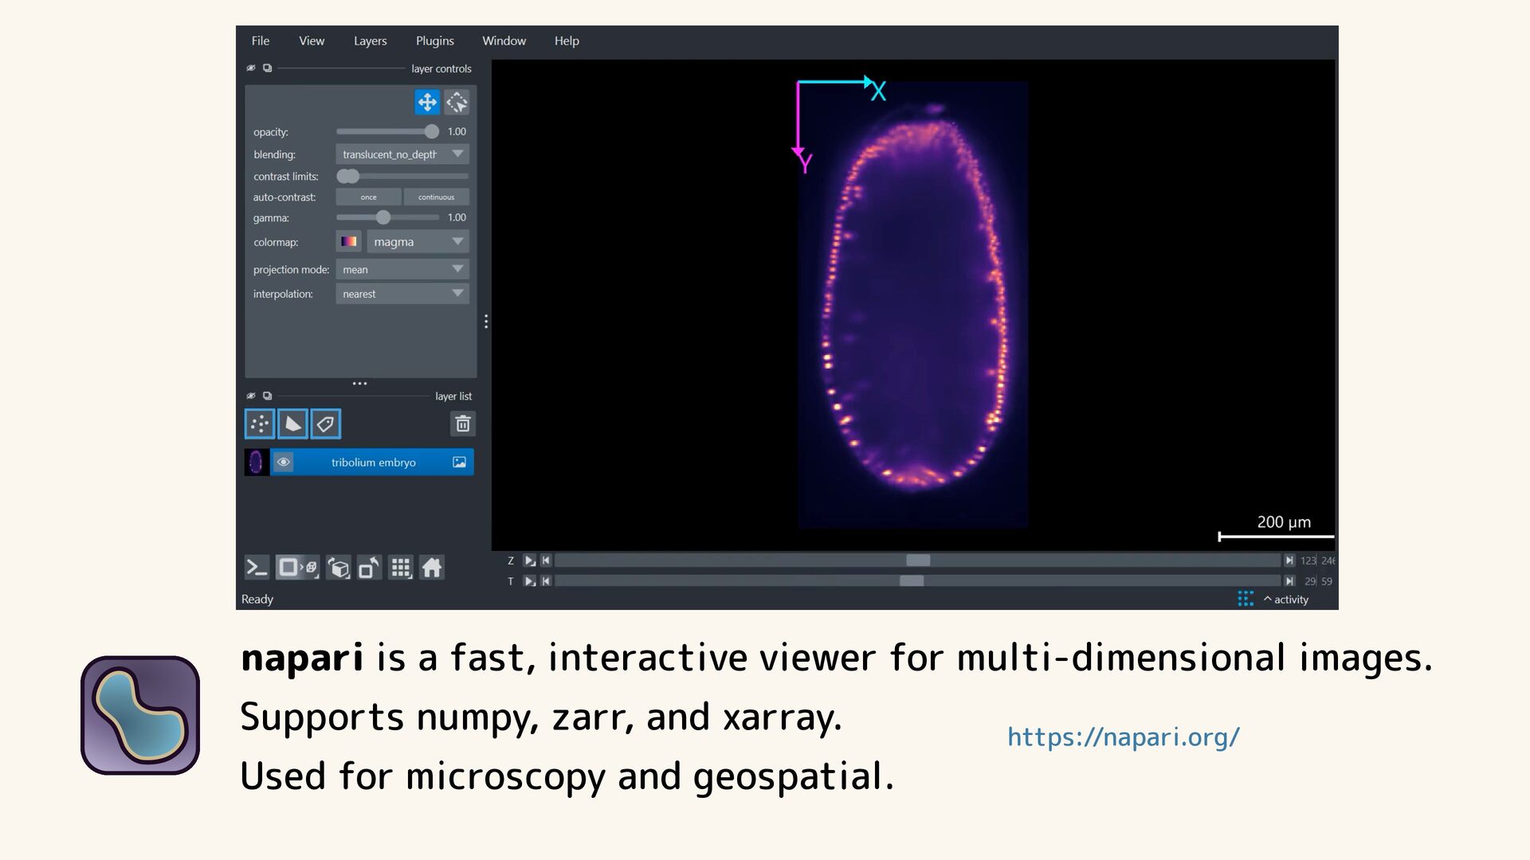Screen dimensions: 1530x860
Task: Click the napari logo icon
Action: 140,715
